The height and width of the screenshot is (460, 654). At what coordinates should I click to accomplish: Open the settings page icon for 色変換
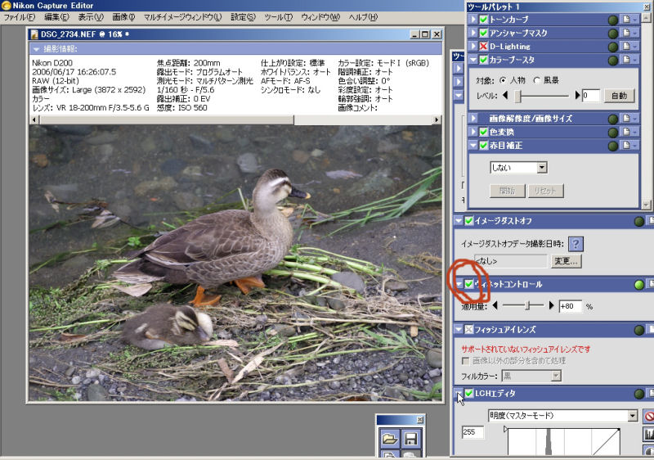pos(625,132)
